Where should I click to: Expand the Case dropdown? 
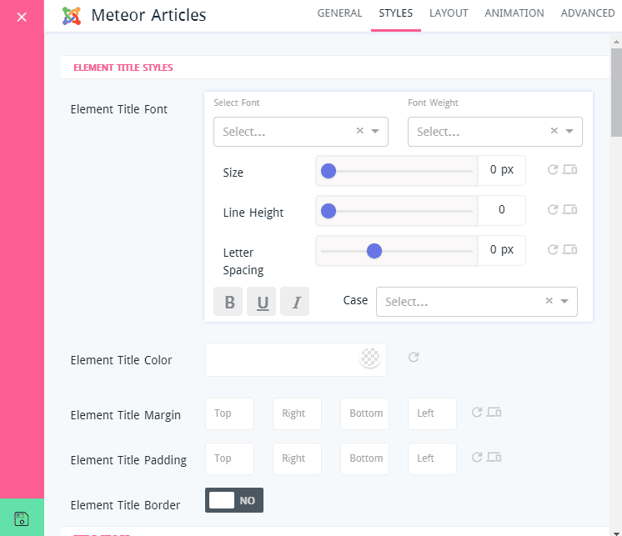click(x=564, y=301)
